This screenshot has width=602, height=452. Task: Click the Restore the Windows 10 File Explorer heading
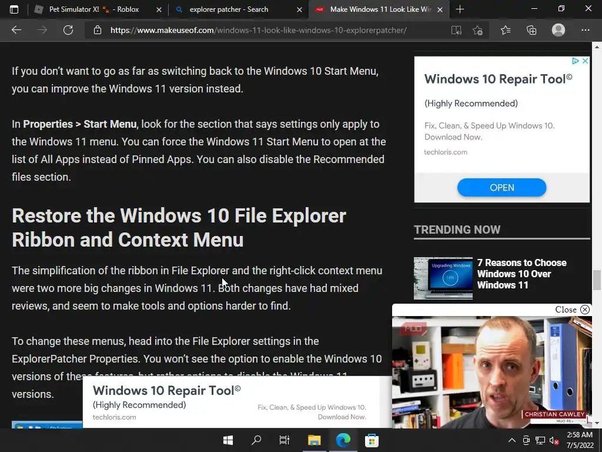point(179,228)
